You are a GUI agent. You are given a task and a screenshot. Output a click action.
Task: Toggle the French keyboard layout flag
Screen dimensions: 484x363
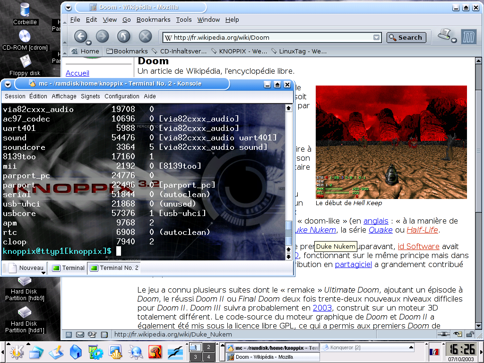click(433, 352)
